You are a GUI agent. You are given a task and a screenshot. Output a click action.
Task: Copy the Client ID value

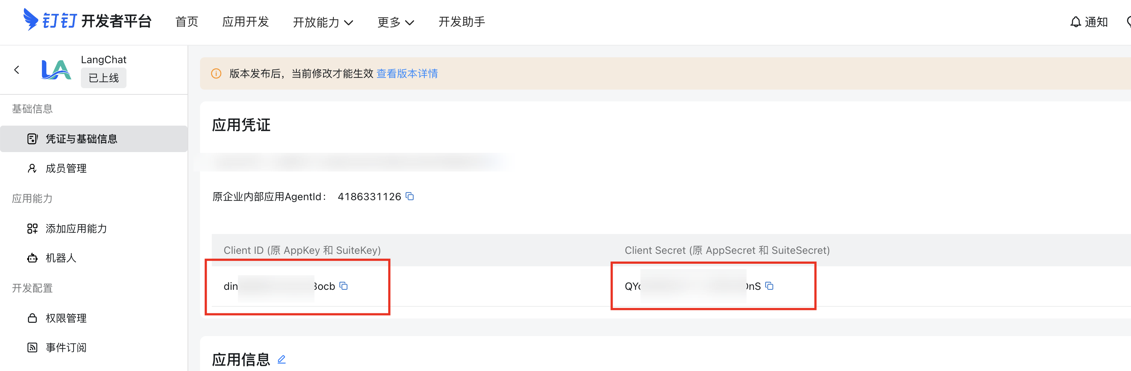pyautogui.click(x=344, y=286)
